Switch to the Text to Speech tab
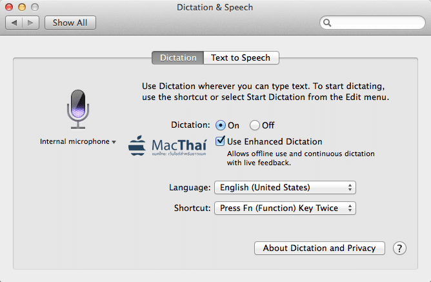The image size is (431, 282). coord(241,57)
